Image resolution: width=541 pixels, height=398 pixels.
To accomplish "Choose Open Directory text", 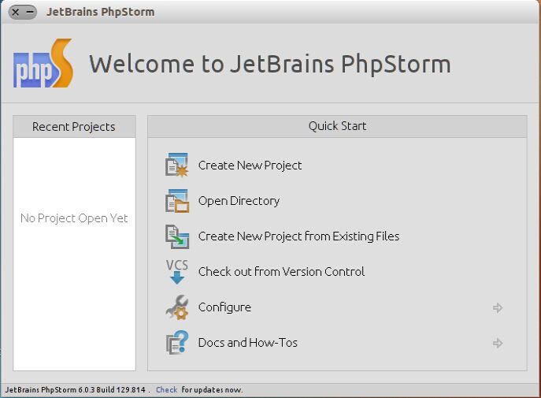I will (x=239, y=201).
